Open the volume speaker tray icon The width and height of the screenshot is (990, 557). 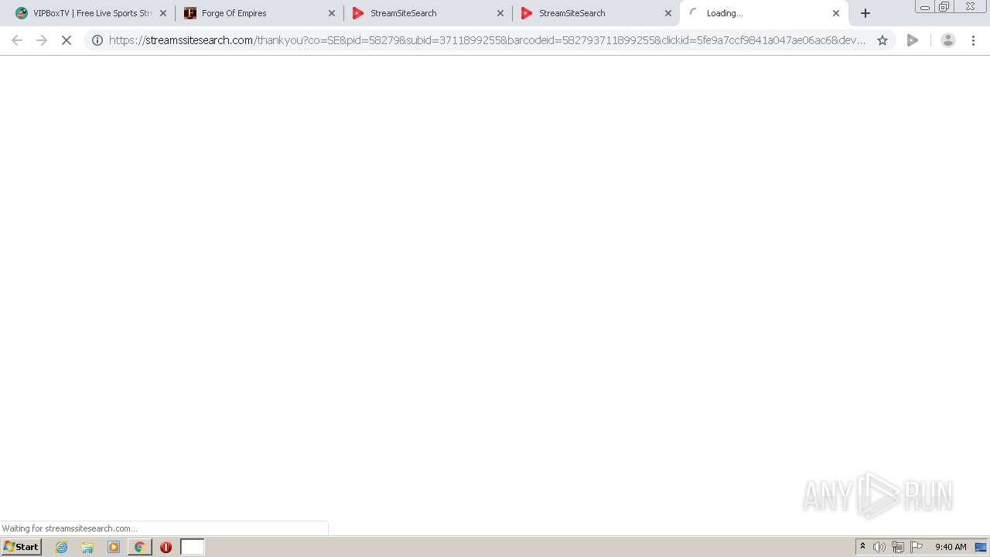tap(879, 547)
